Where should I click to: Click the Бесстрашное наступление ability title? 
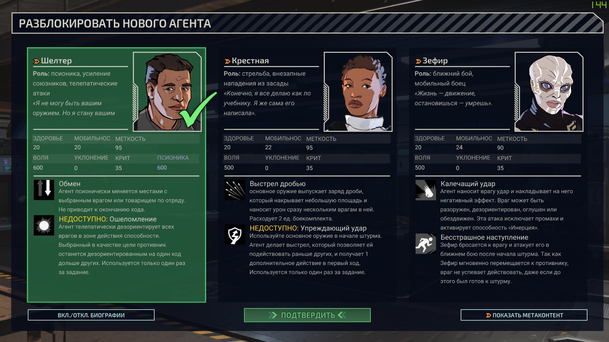pos(484,237)
